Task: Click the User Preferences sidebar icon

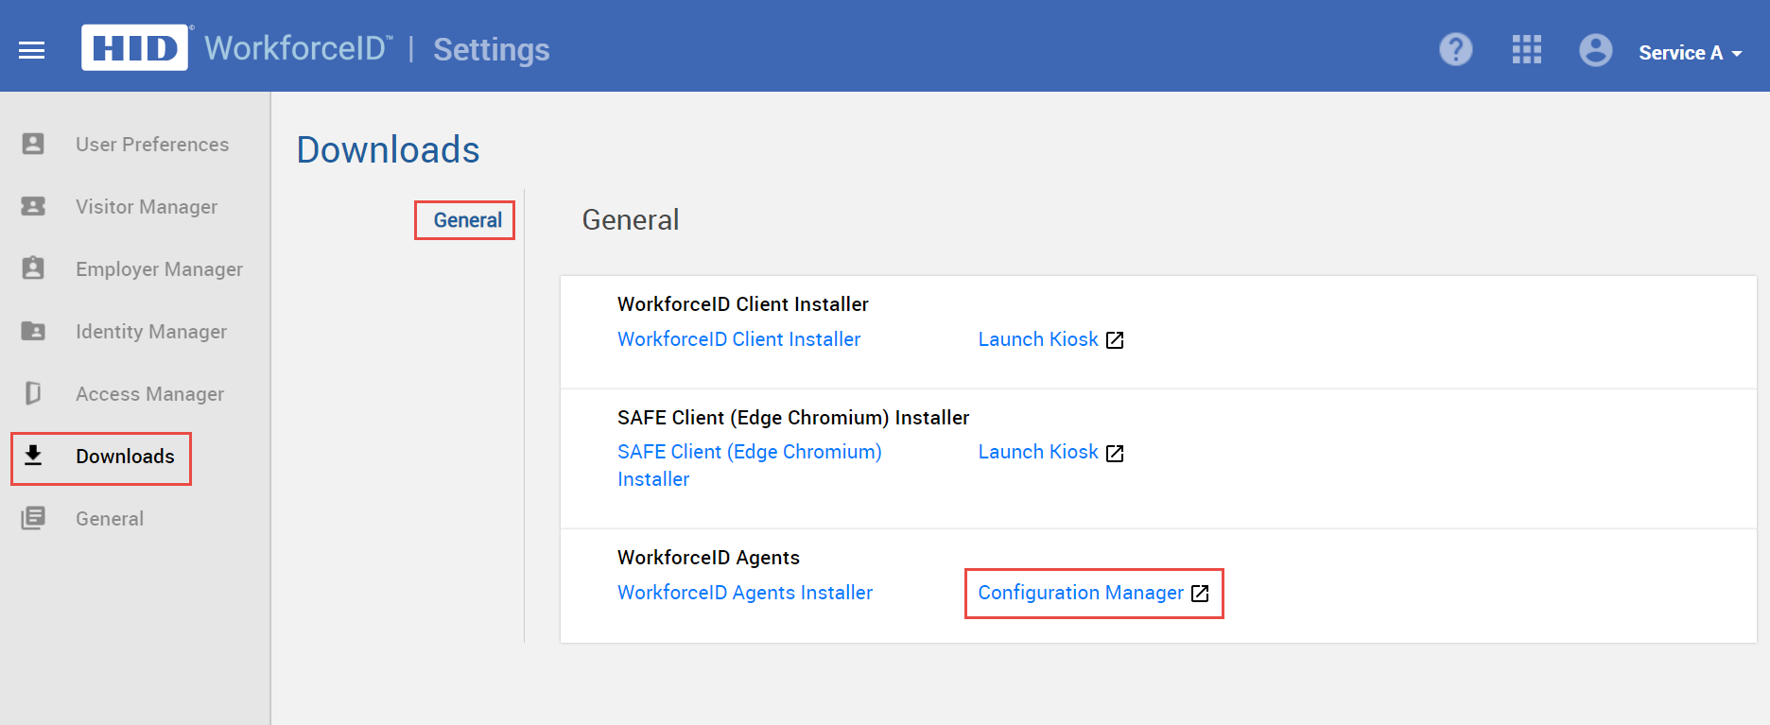Action: (33, 144)
